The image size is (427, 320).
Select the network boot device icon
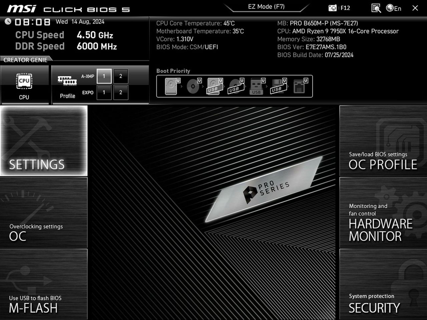(x=300, y=86)
